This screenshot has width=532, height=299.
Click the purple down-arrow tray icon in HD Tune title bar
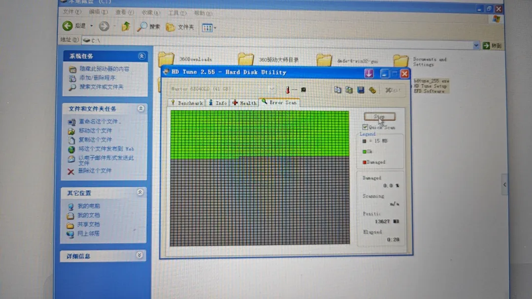click(369, 73)
